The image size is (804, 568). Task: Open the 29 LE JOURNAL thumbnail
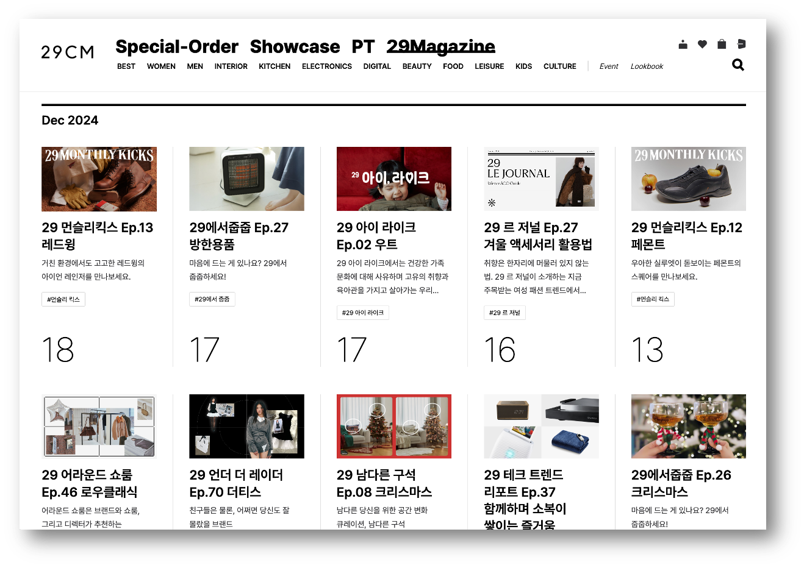[x=541, y=179]
